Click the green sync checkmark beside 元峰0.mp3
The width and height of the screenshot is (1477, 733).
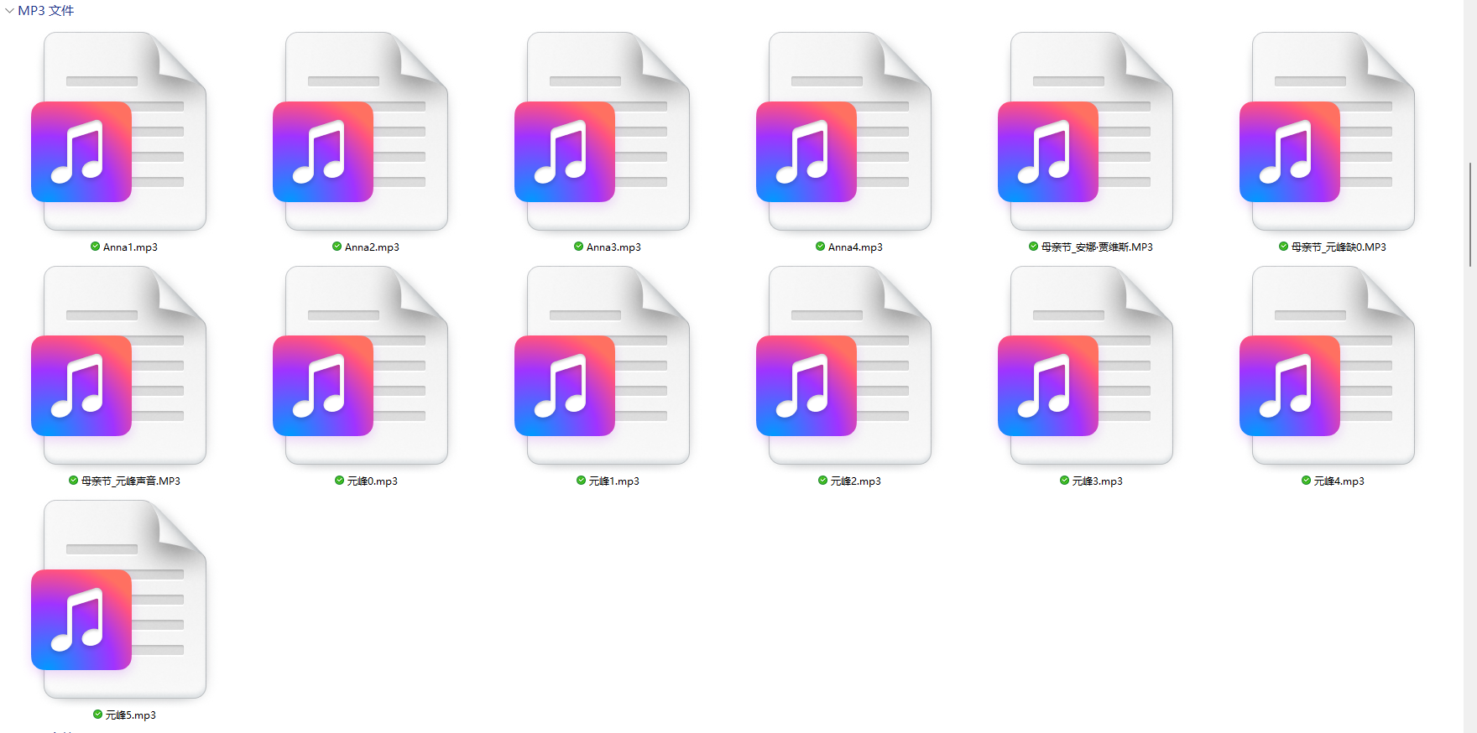340,481
